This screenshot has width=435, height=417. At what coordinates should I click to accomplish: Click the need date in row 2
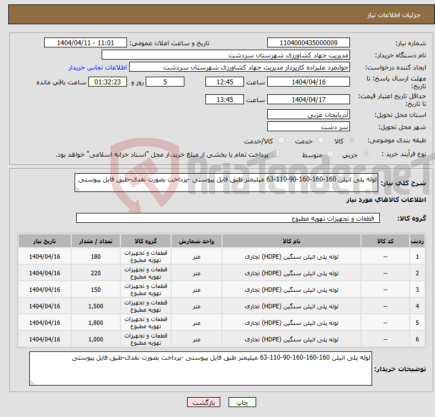coord(45,273)
